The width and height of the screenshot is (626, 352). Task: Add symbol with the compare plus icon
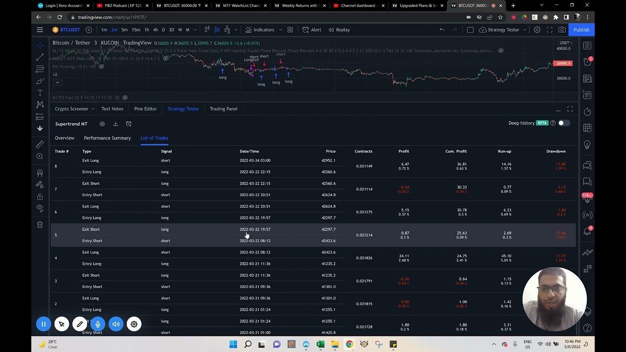pyautogui.click(x=89, y=30)
